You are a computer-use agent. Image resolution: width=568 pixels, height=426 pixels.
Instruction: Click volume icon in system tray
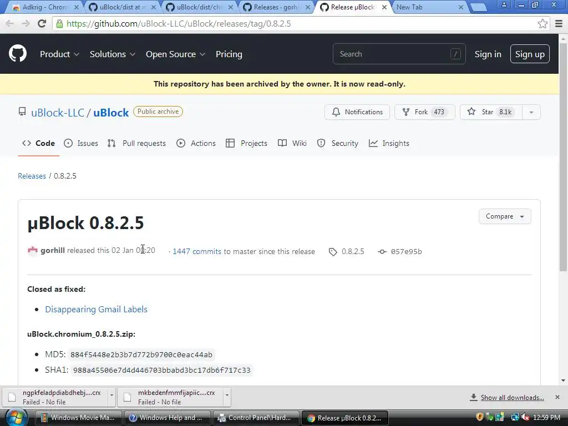(525, 418)
